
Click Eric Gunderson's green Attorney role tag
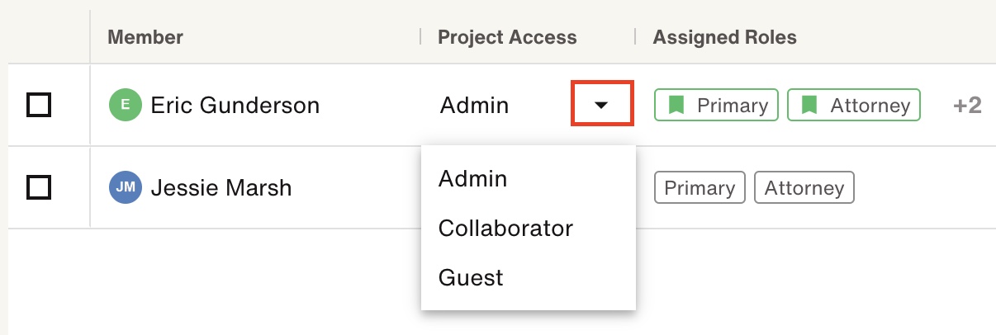tap(854, 105)
